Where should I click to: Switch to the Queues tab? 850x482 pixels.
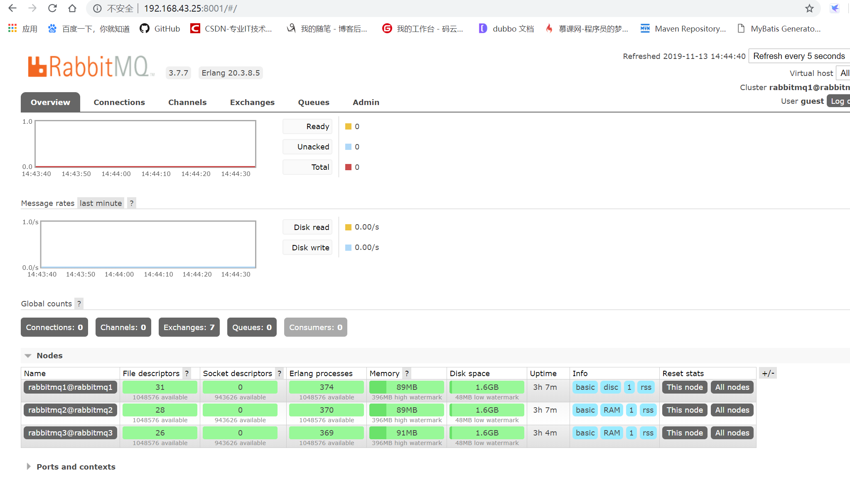pos(313,102)
